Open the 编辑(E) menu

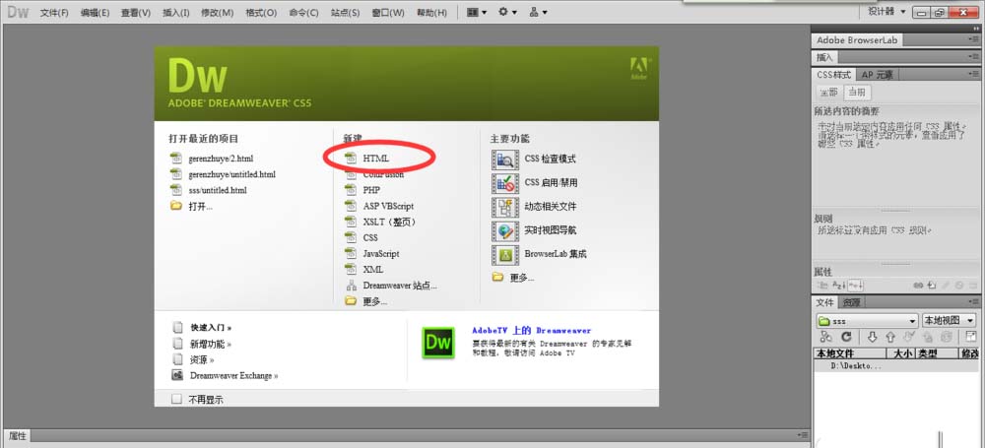(95, 13)
